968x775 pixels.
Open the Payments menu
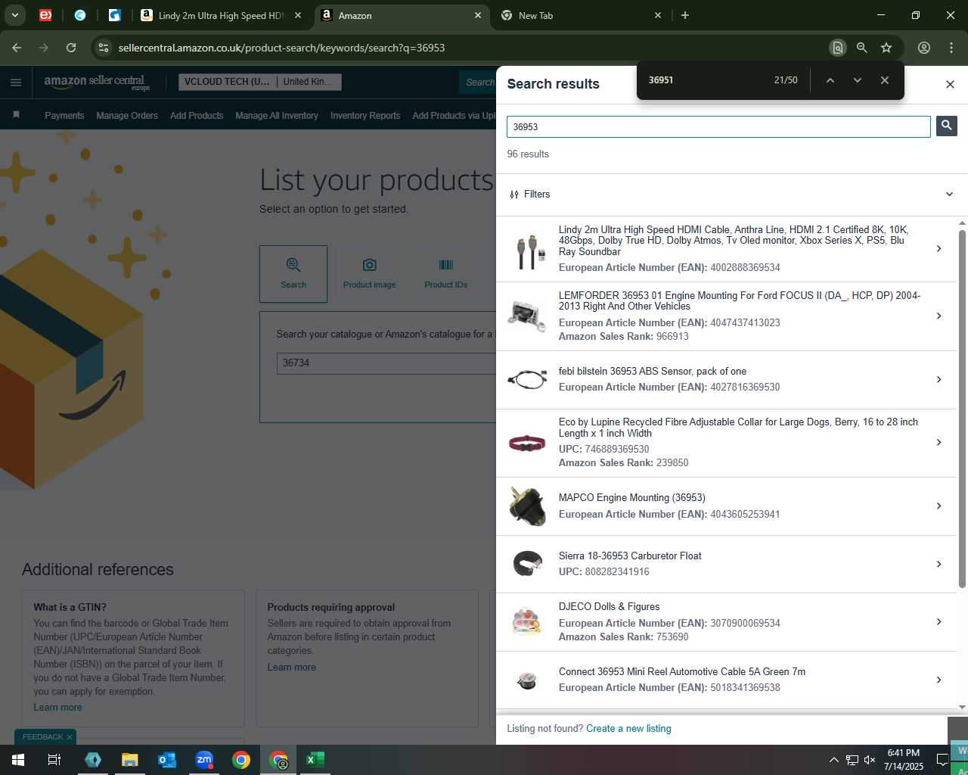[64, 116]
